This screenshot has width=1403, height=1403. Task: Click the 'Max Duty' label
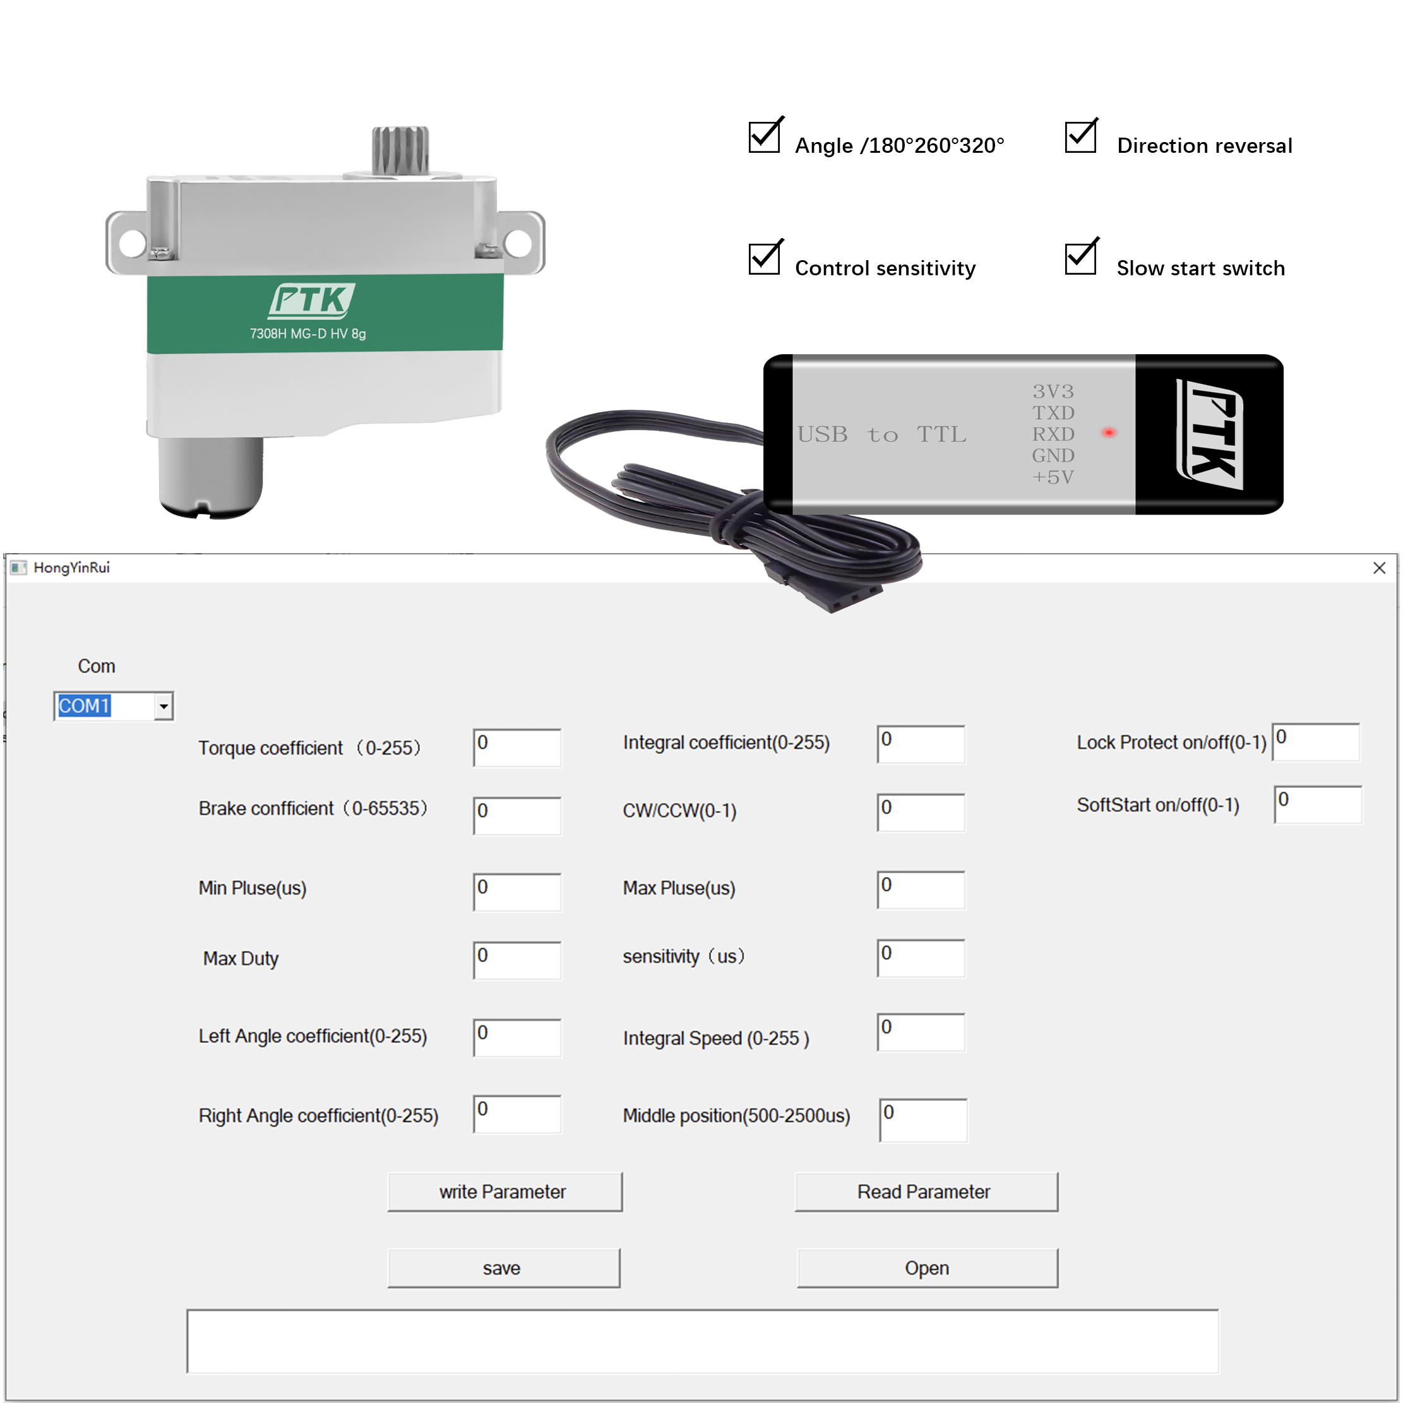coord(241,958)
